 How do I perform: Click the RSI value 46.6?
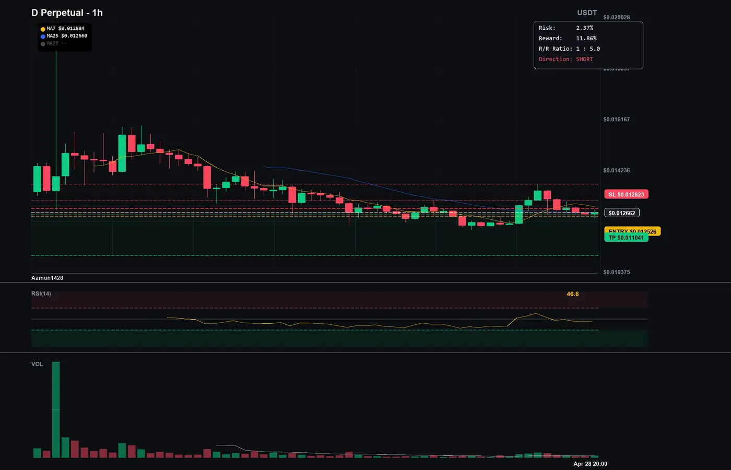pos(573,294)
